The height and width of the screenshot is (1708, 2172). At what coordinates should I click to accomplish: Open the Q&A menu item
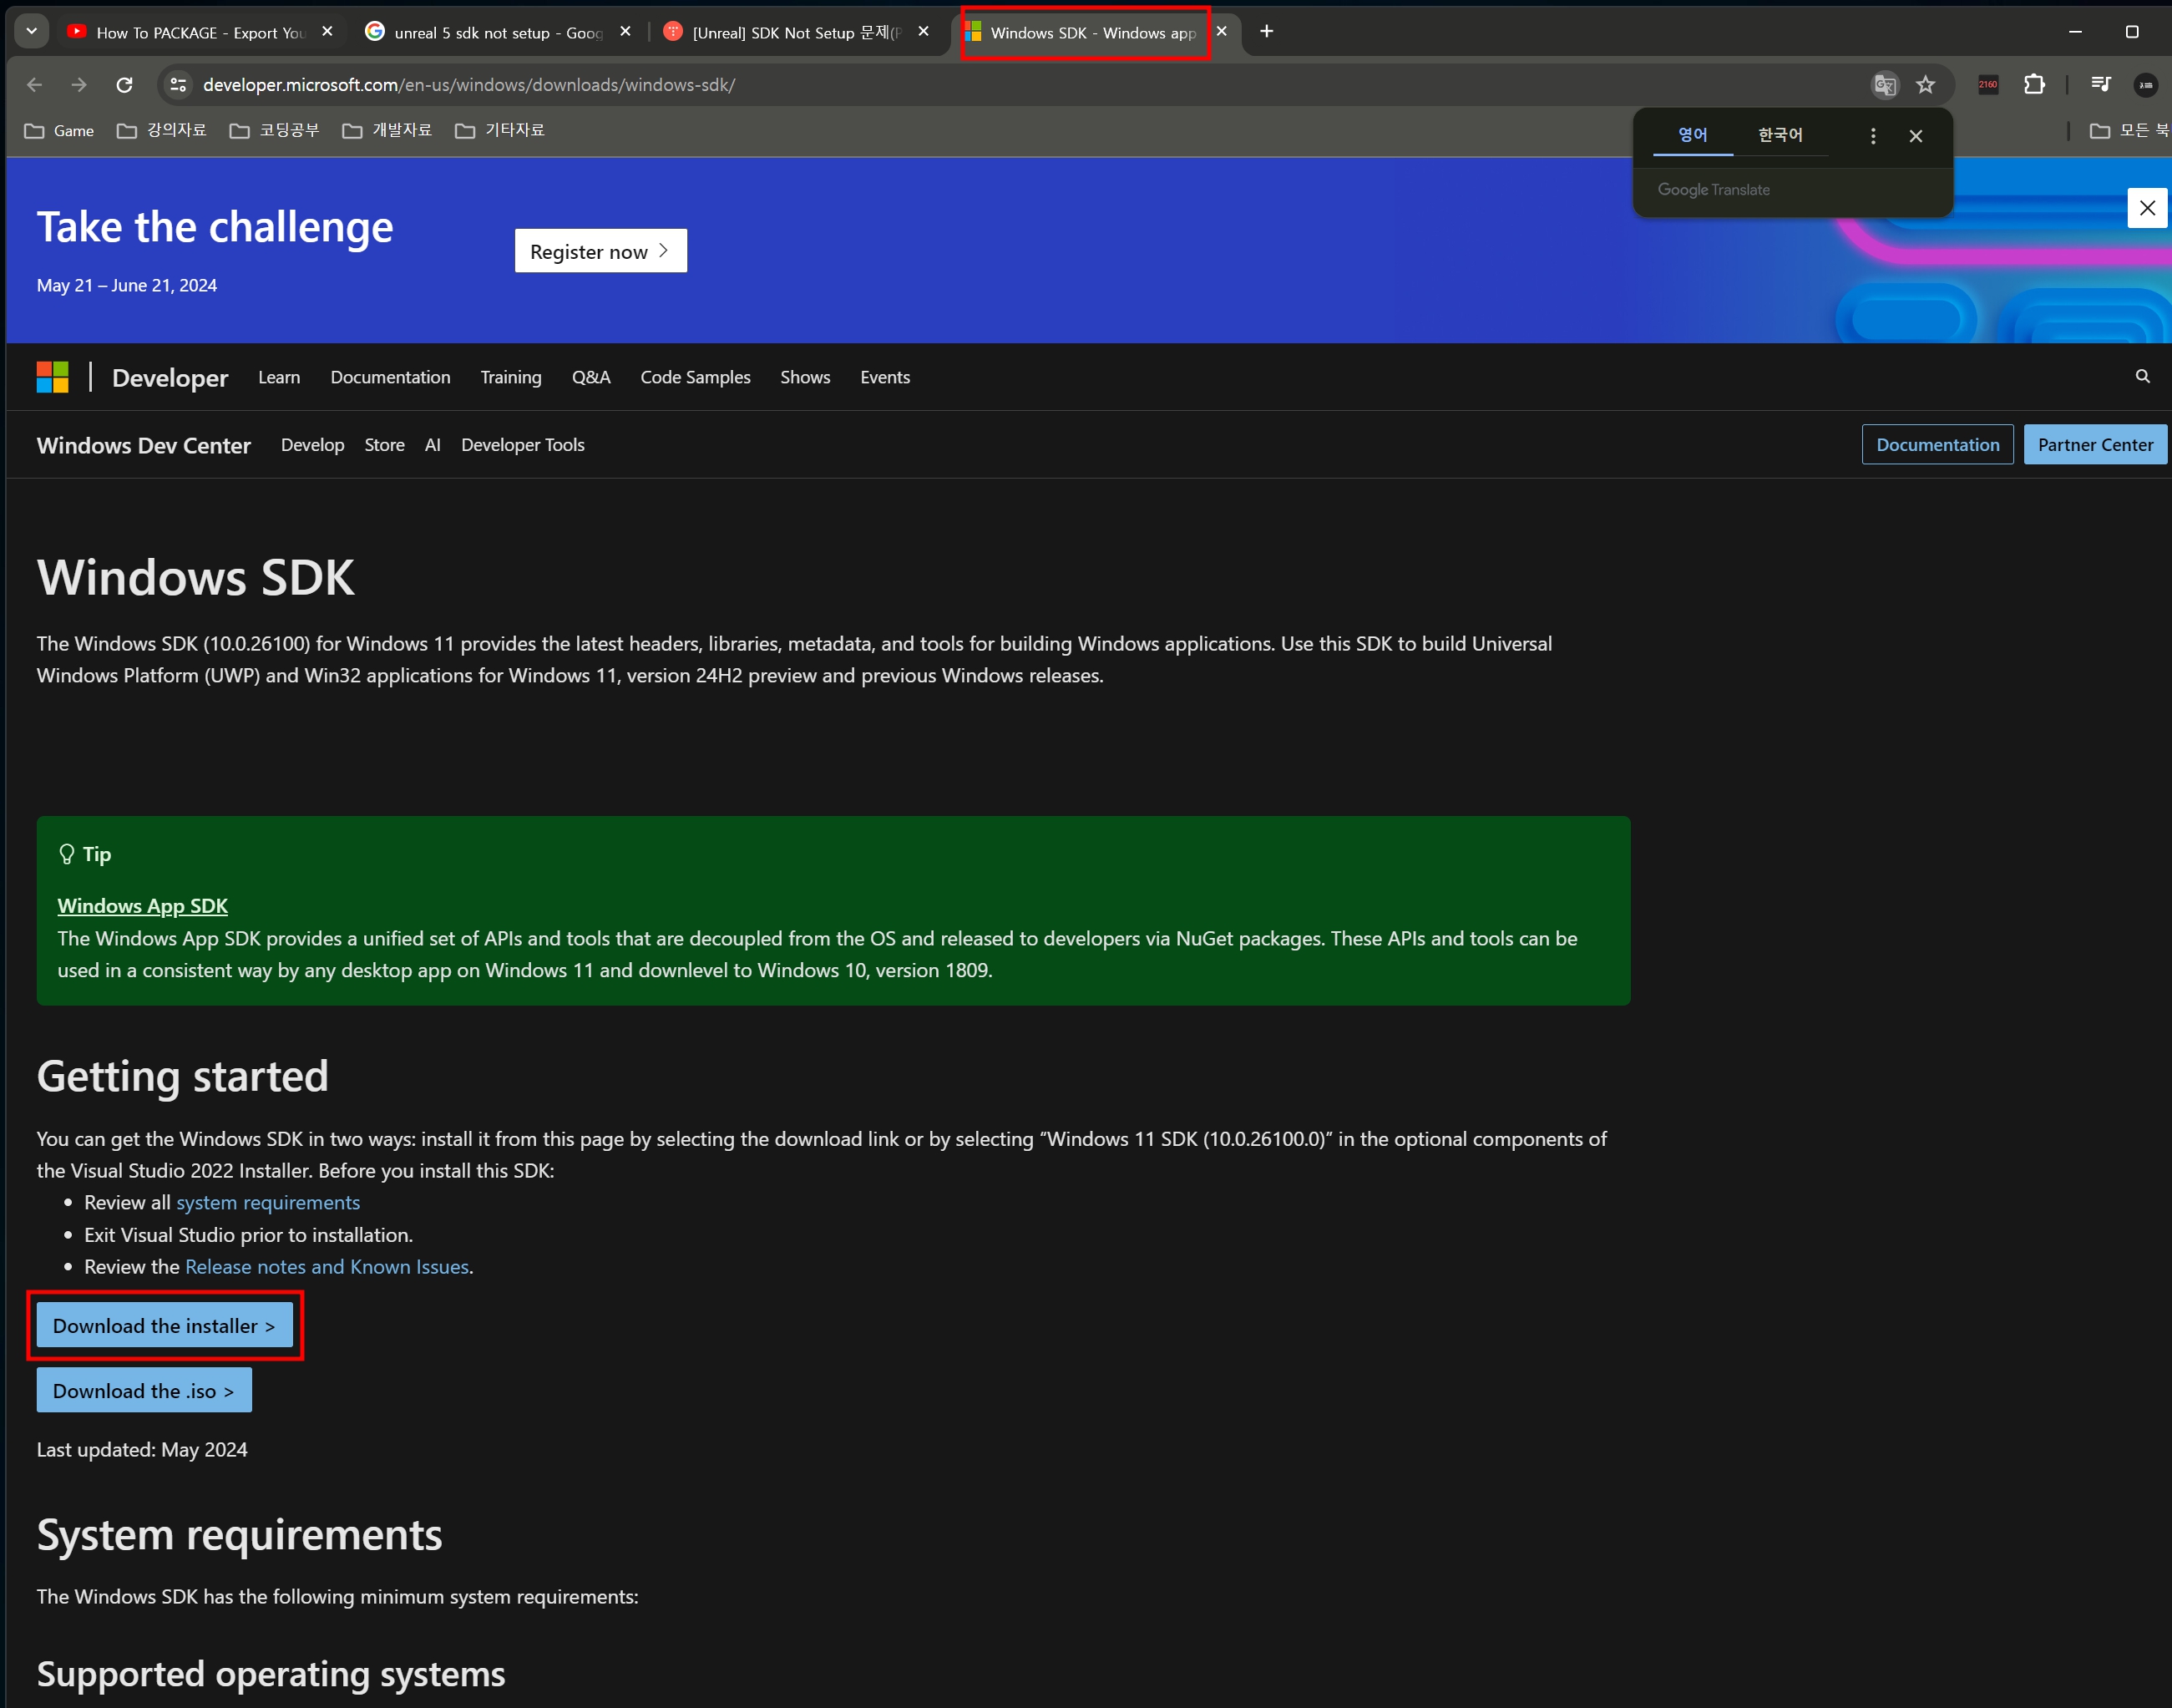coord(590,377)
